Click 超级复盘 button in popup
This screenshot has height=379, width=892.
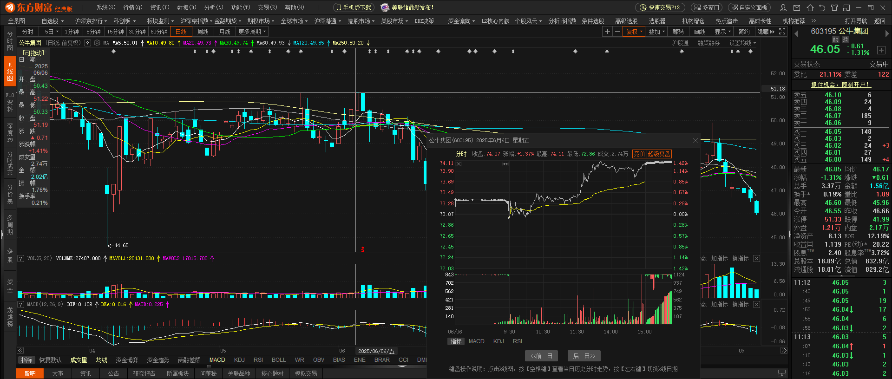click(659, 154)
